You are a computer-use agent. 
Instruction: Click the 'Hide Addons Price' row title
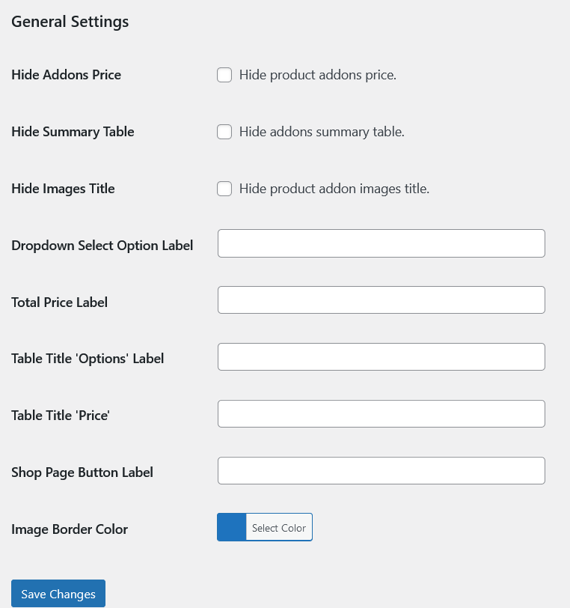pyautogui.click(x=66, y=75)
